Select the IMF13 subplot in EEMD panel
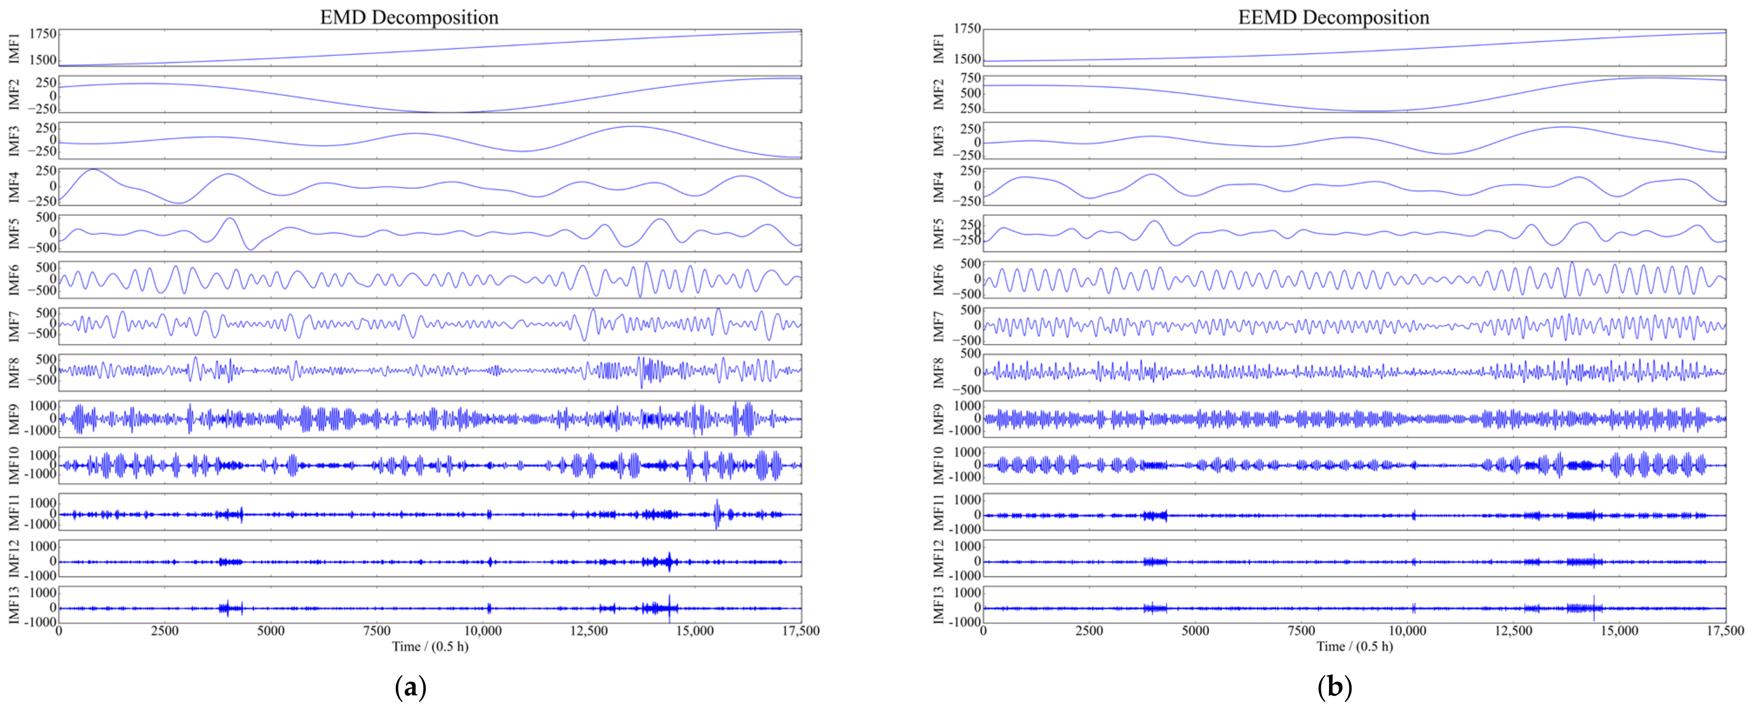Viewport: 1753px width, 714px height. coord(1354,604)
